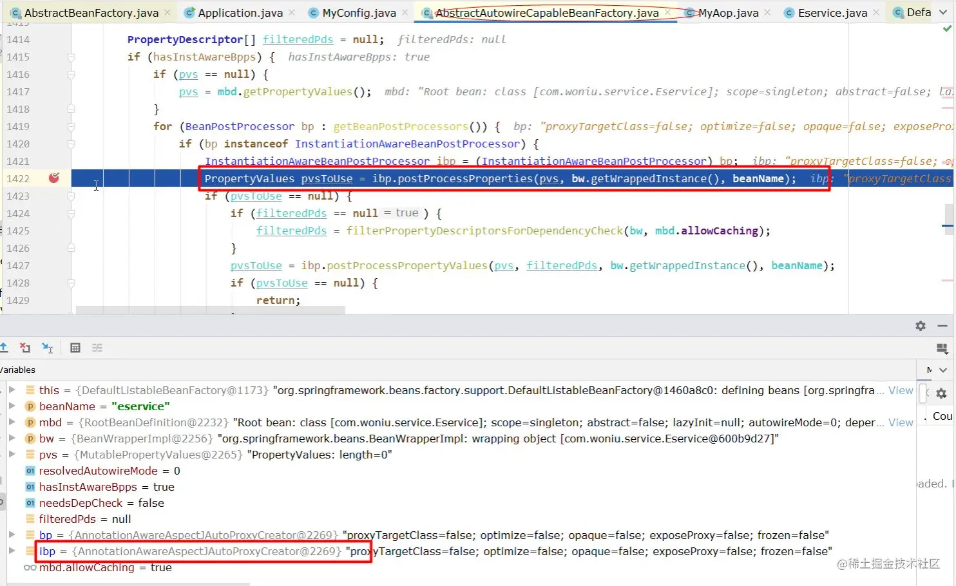Click the editor vertical scrollbar thumb
956x586 pixels.
(x=950, y=220)
